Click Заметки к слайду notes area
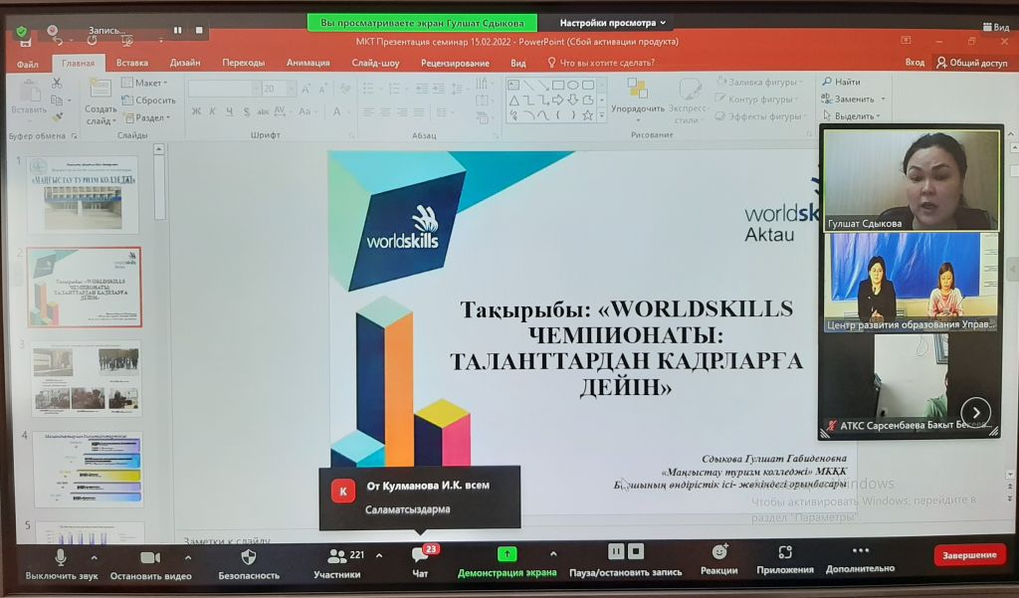This screenshot has width=1019, height=598. pyautogui.click(x=226, y=539)
